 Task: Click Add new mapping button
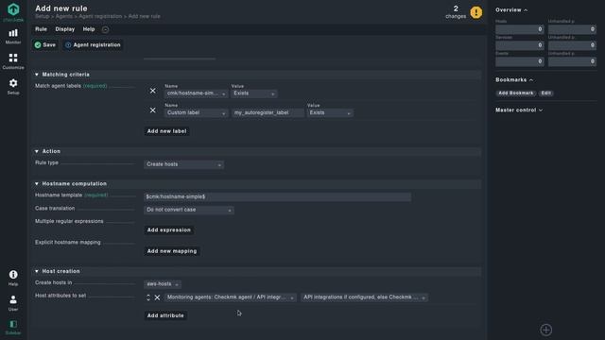point(172,251)
